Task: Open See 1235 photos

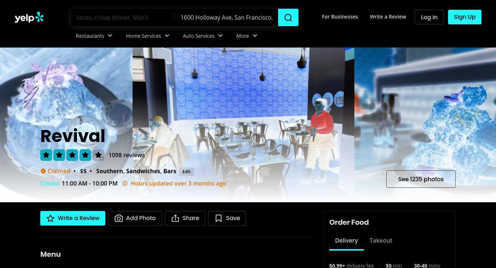Action: click(421, 179)
